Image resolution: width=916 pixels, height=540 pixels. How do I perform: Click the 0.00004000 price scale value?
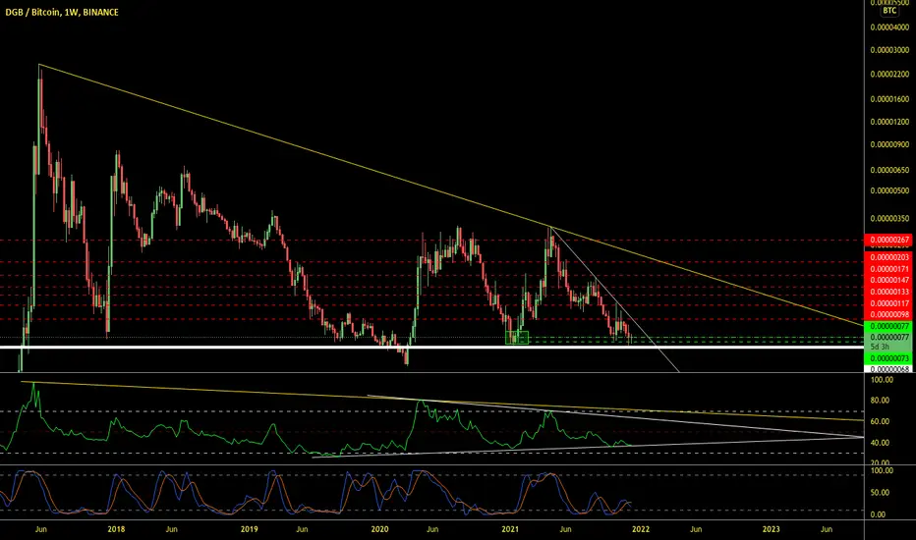889,27
